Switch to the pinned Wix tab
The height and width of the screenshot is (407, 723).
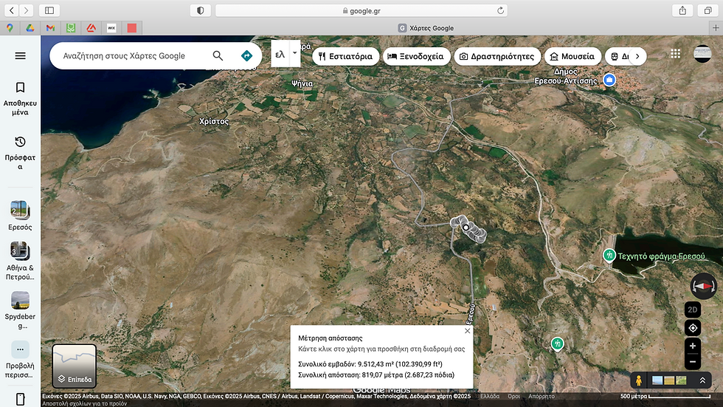click(x=111, y=28)
